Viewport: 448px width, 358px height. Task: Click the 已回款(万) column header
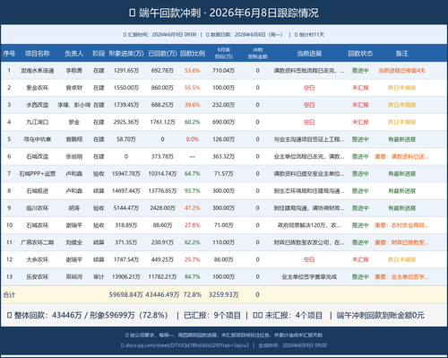(x=162, y=54)
